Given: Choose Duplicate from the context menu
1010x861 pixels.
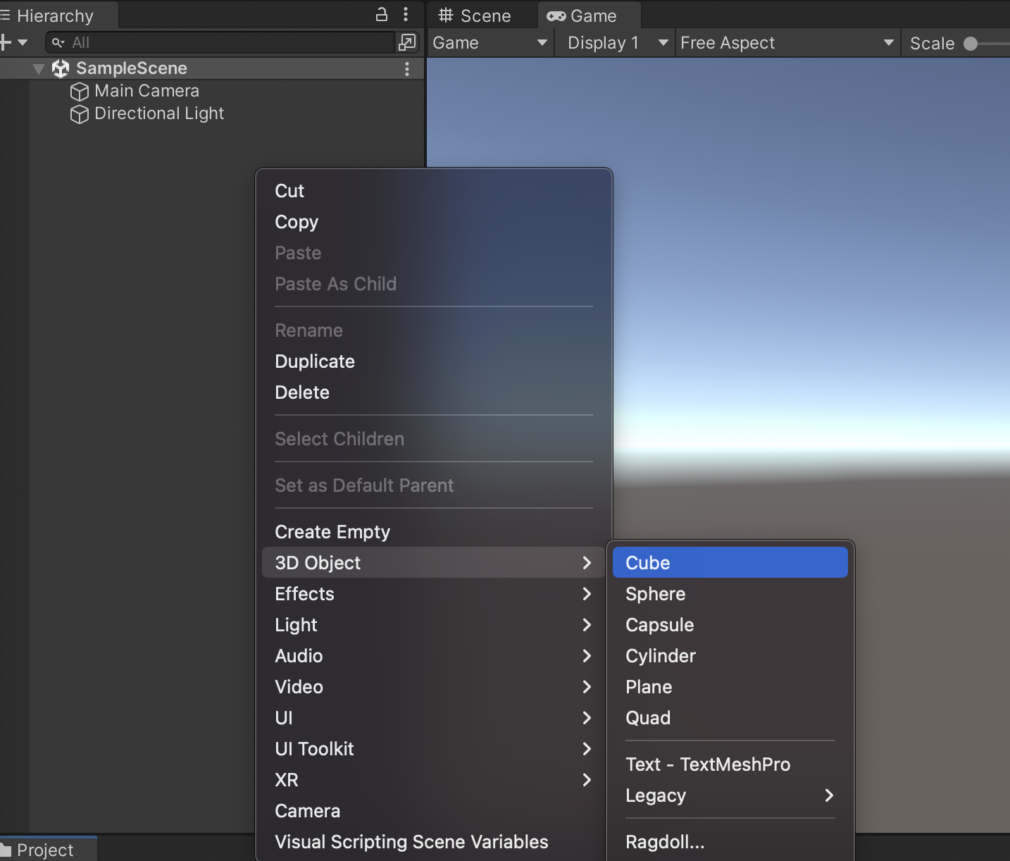Looking at the screenshot, I should [x=315, y=361].
